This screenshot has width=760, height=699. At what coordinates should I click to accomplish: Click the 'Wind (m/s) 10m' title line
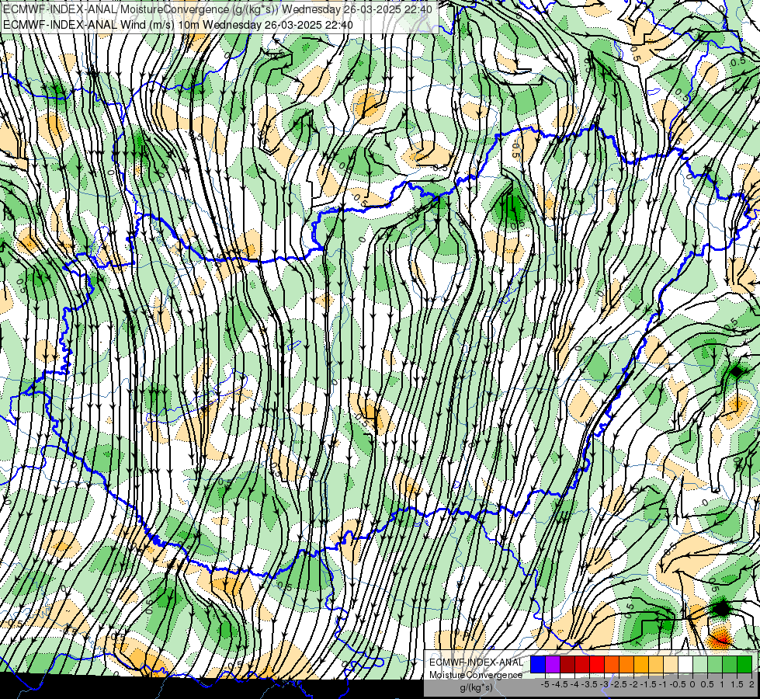click(x=178, y=25)
